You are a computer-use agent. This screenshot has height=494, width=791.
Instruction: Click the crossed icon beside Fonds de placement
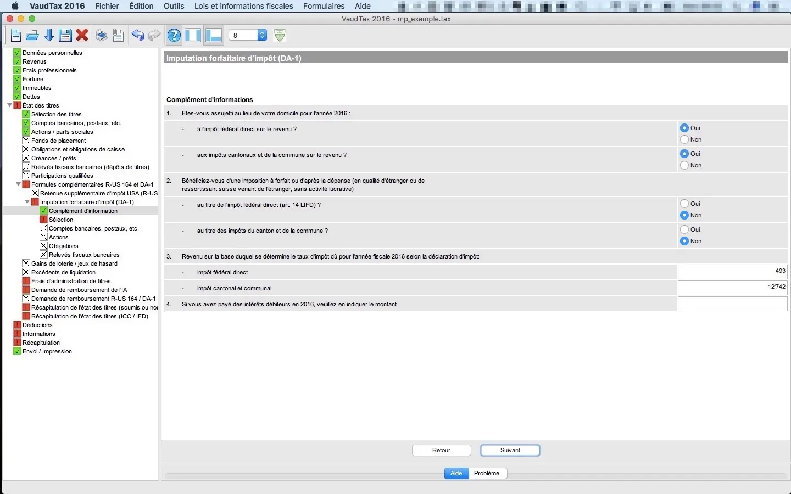(x=26, y=141)
